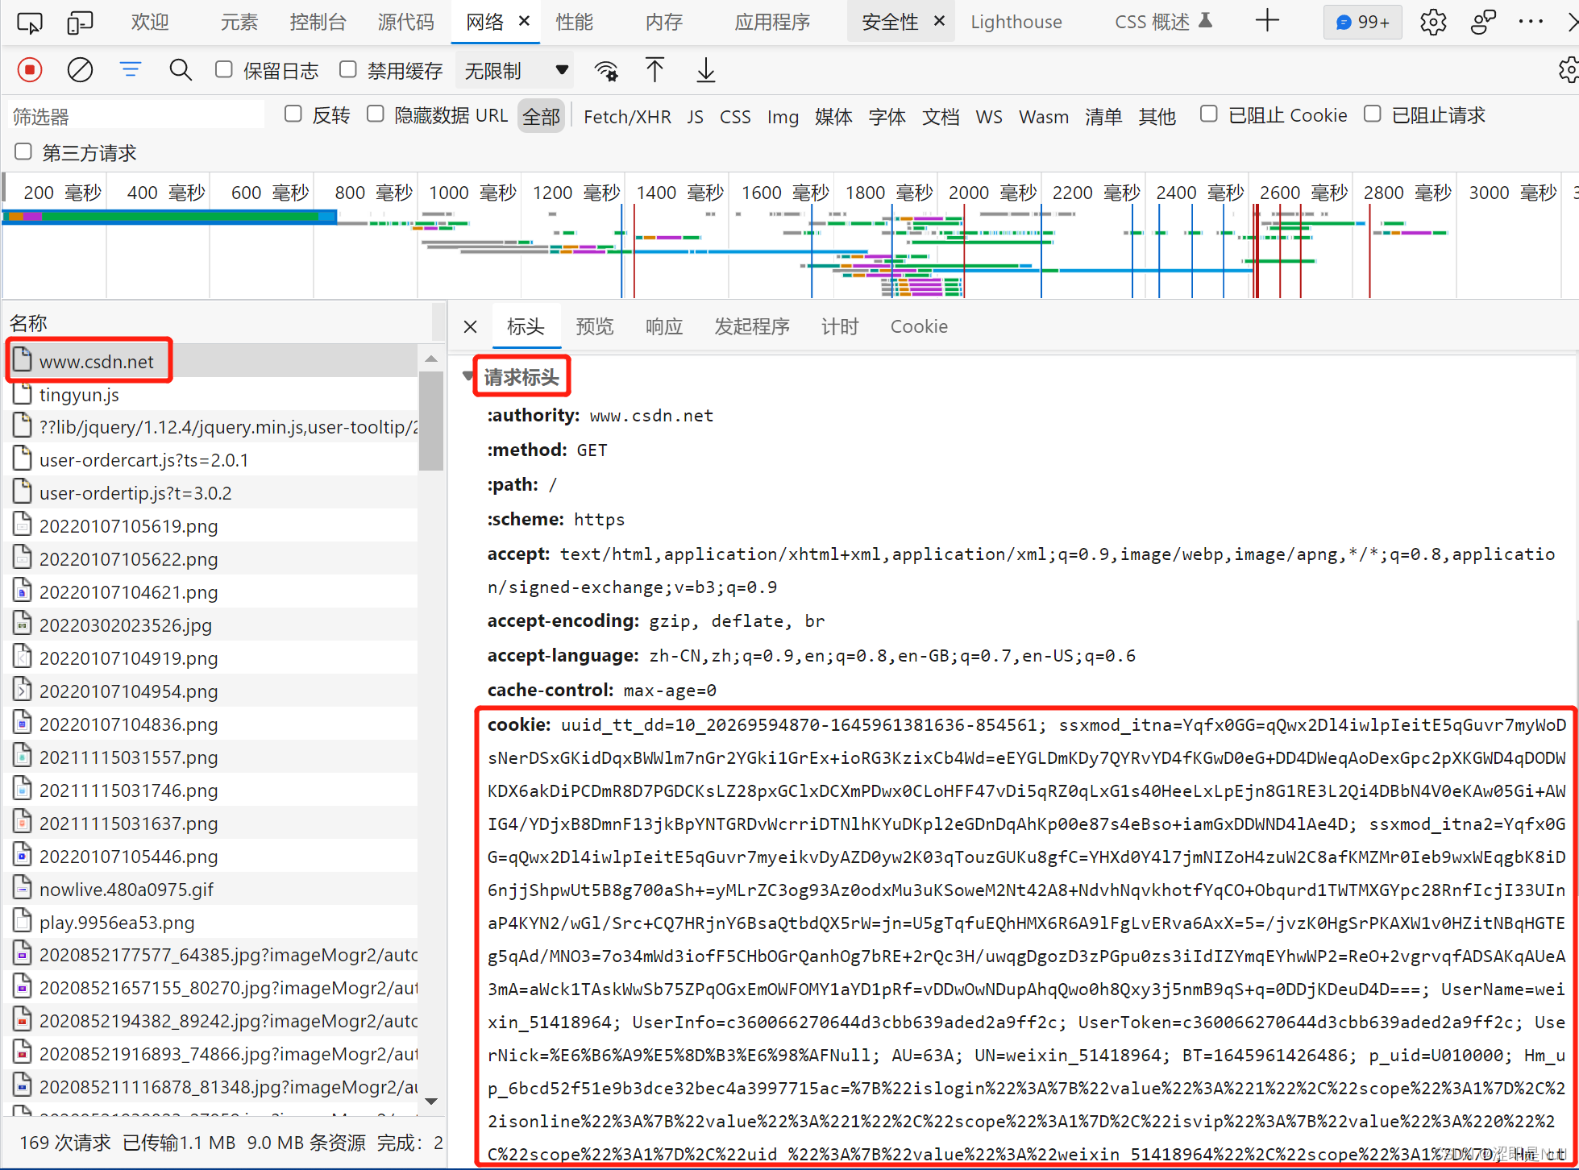Screen dimensions: 1579x1170
Task: Toggle the filter bar icon
Action: tap(130, 70)
